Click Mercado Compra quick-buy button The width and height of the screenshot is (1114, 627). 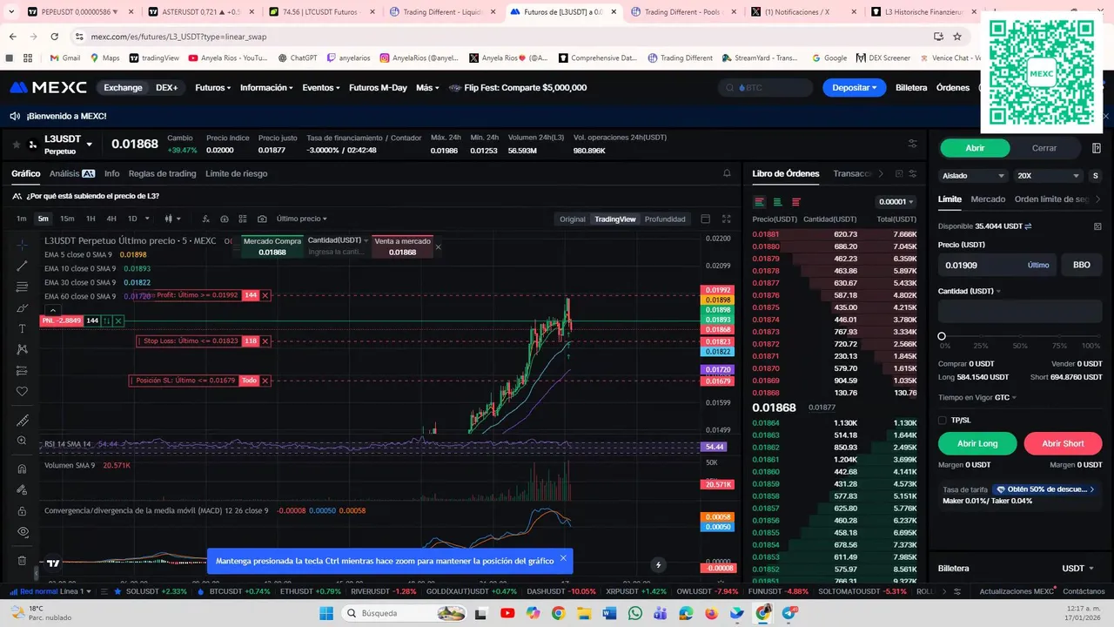pos(272,246)
